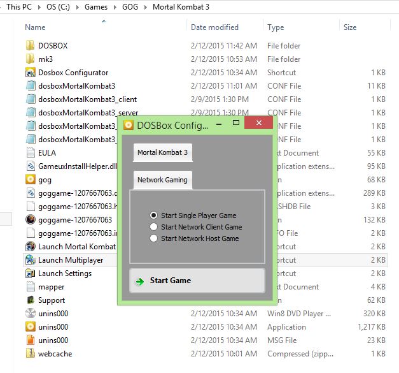Click the unins000 Win8 DVD Player icon

31,313
